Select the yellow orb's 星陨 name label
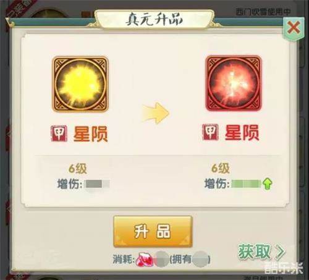 [x=91, y=134]
